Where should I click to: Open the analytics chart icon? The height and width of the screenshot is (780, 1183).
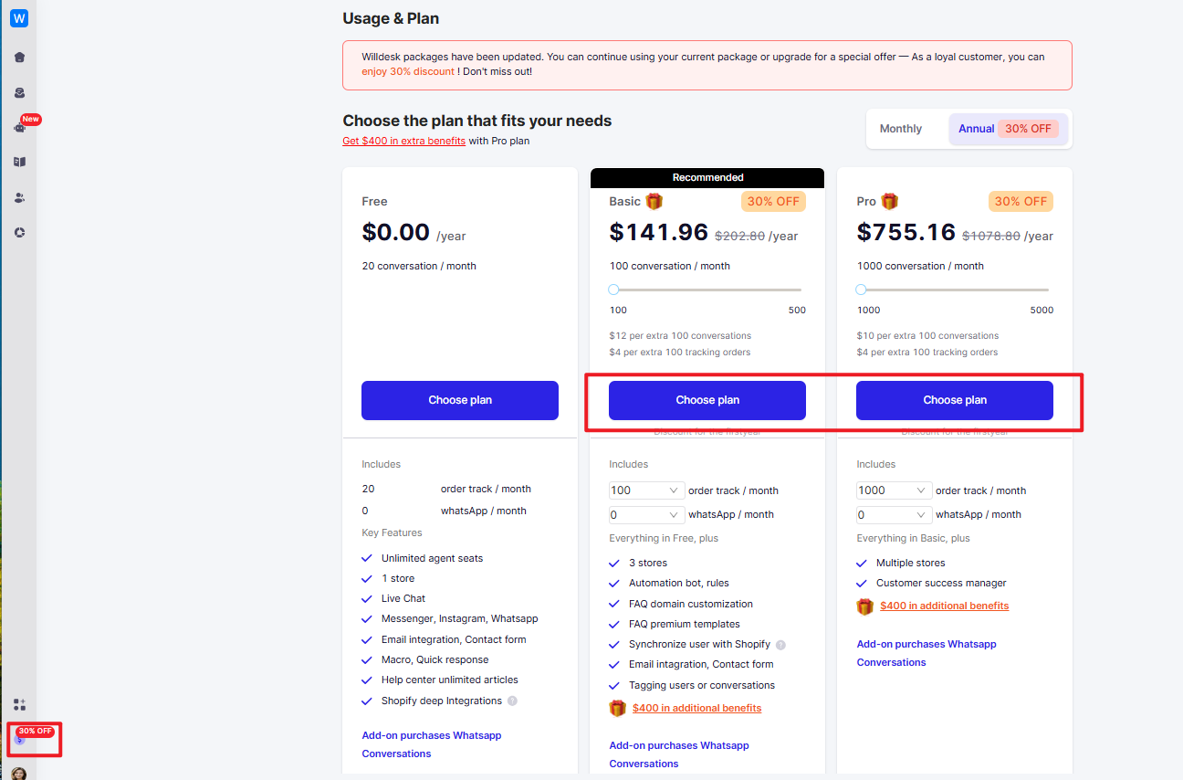click(19, 232)
